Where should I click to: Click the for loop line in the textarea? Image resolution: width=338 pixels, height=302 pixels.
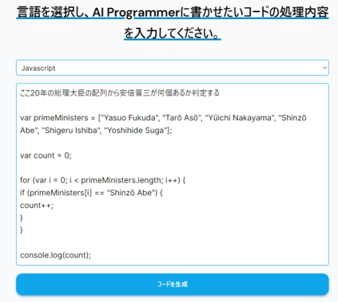click(x=103, y=180)
